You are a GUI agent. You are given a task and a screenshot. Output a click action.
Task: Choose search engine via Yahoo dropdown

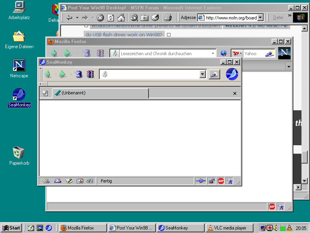click(237, 53)
